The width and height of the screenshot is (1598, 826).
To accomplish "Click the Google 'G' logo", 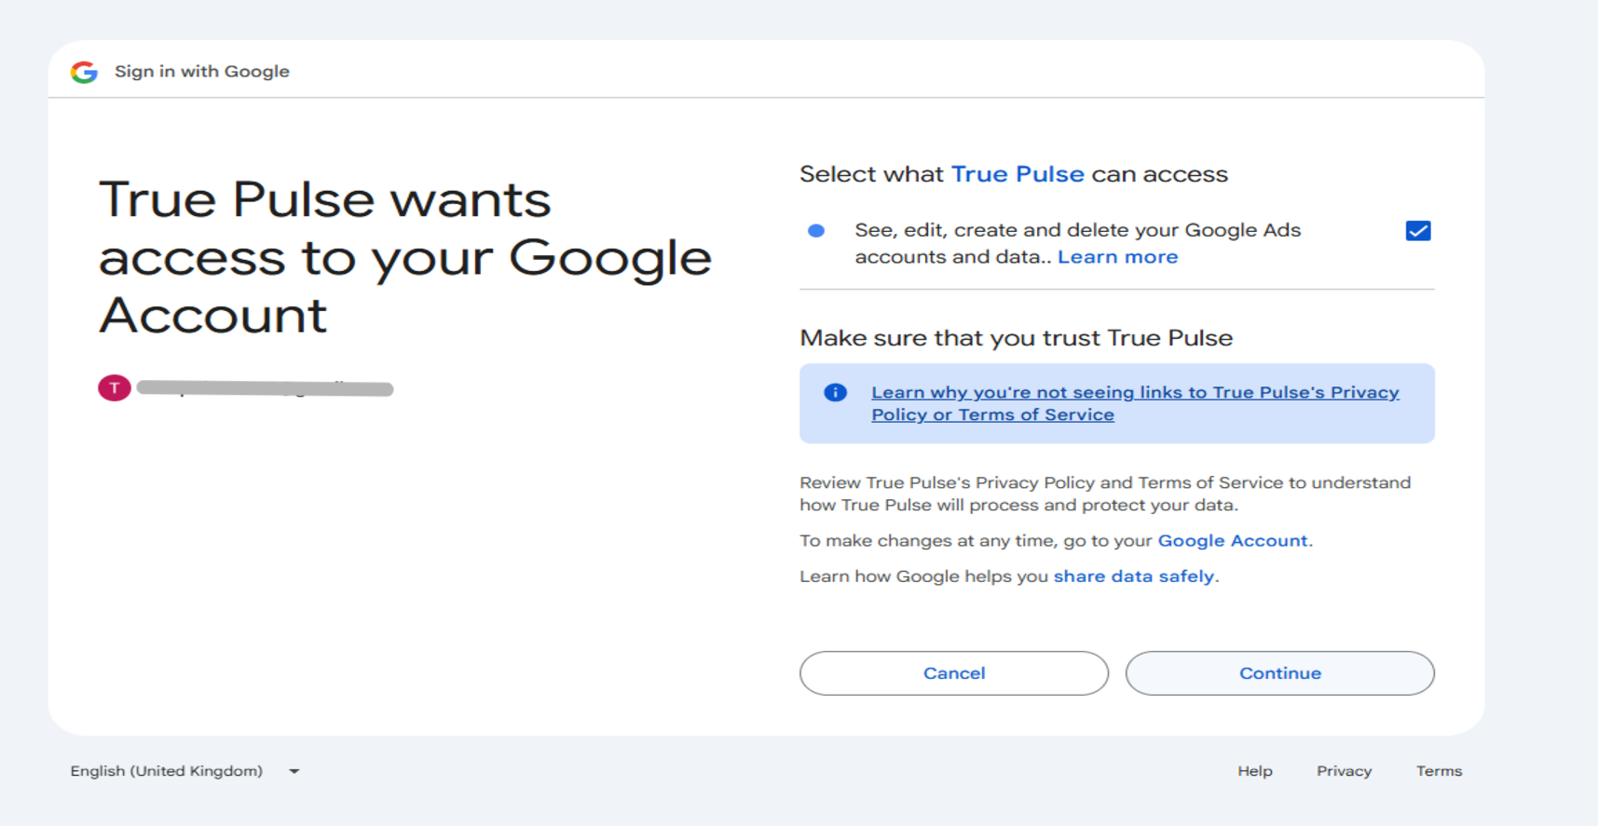I will [x=84, y=72].
